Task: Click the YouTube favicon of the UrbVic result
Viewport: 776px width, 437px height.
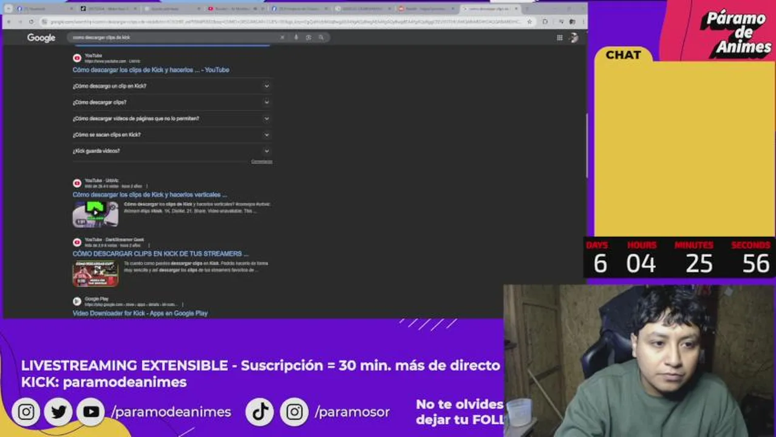Action: [77, 183]
